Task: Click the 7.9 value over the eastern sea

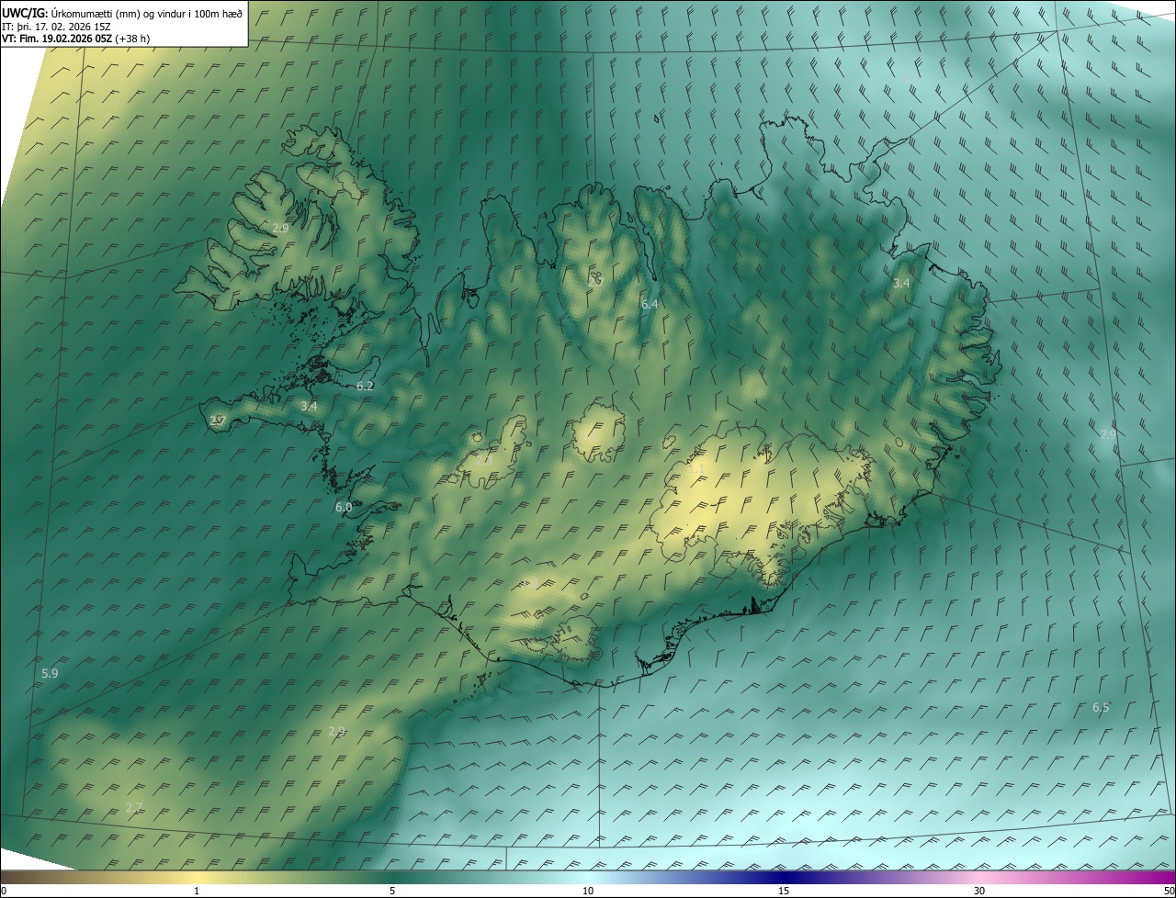Action: [1108, 434]
